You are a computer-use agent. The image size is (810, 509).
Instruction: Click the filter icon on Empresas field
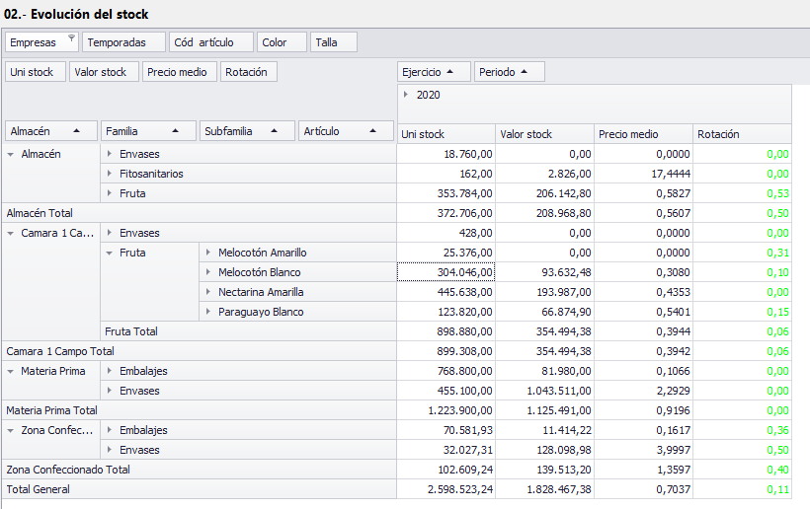point(71,38)
